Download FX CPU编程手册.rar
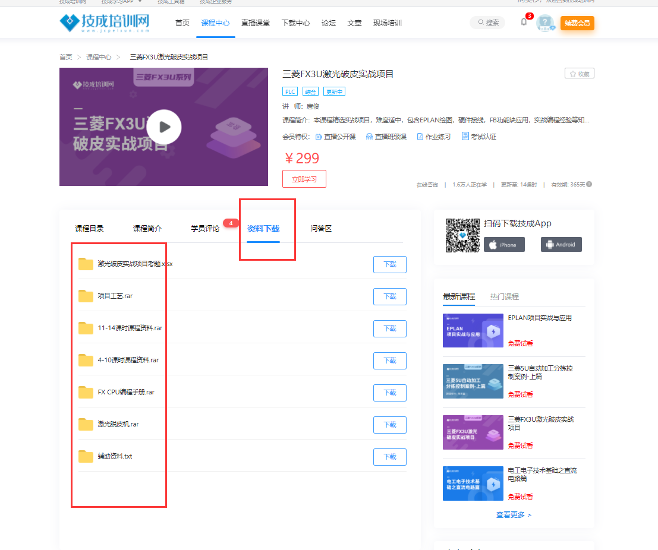The image size is (658, 550). coord(390,393)
